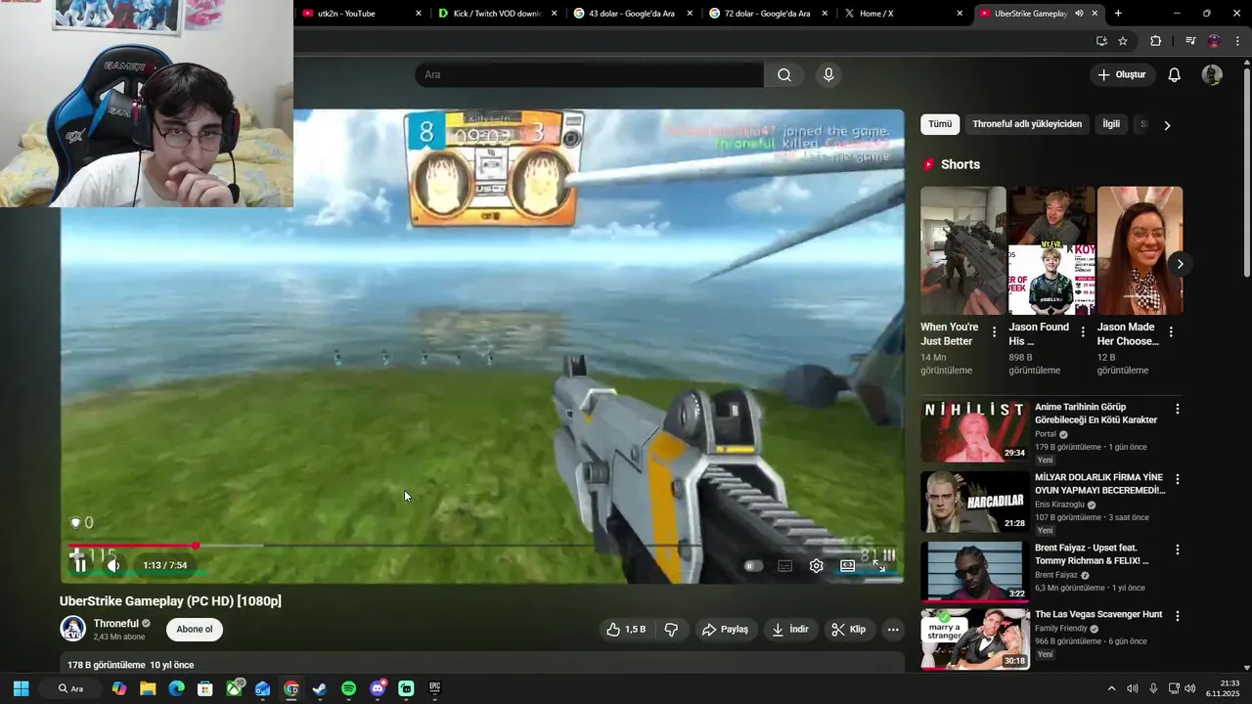Open more actions with the three dots under the video
This screenshot has width=1252, height=704.
(893, 630)
